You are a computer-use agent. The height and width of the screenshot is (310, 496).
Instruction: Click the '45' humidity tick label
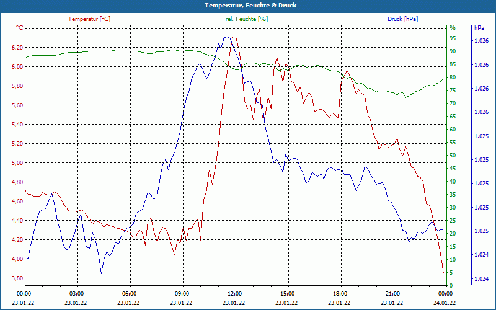click(x=453, y=169)
